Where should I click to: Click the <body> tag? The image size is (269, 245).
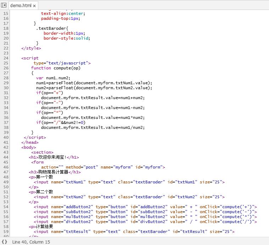tap(29, 147)
